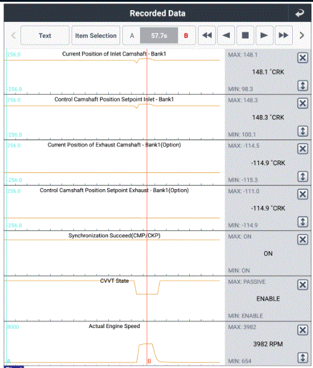Open the Text view

pos(45,36)
